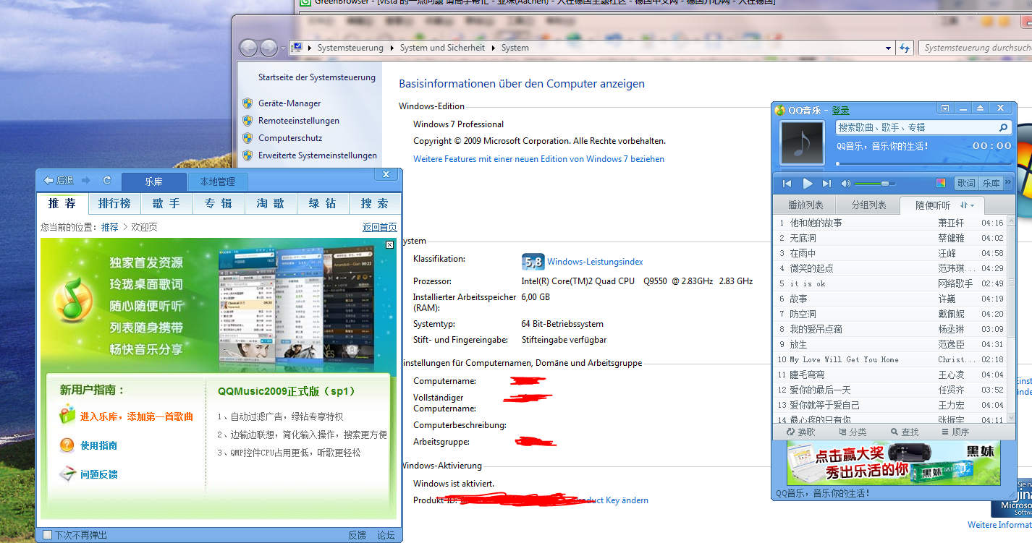Check the 下次不再弹出 checkbox

(x=47, y=535)
